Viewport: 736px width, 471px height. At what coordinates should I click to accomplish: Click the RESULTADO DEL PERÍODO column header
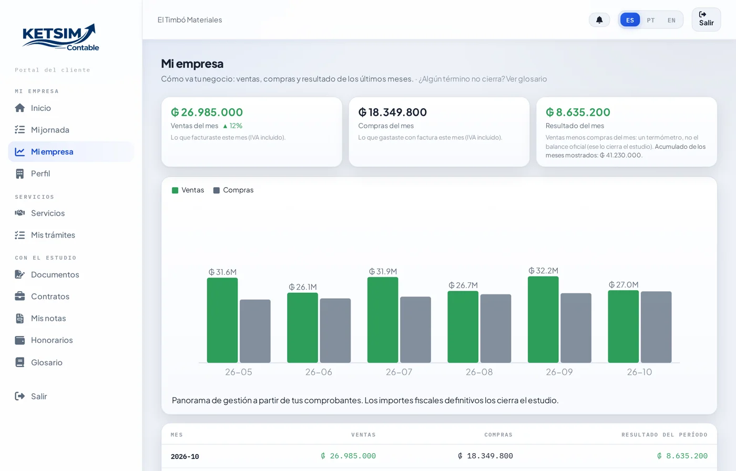(665, 435)
